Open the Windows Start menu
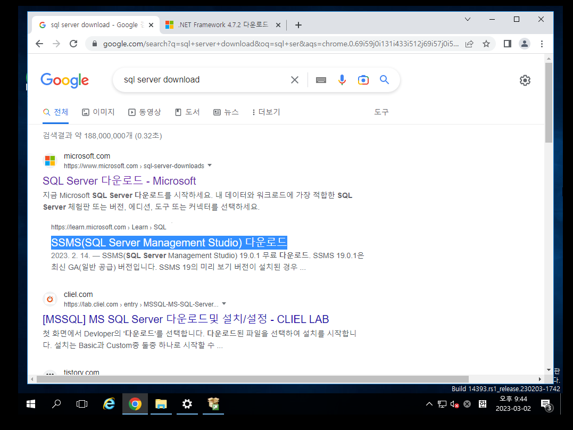 coord(31,404)
